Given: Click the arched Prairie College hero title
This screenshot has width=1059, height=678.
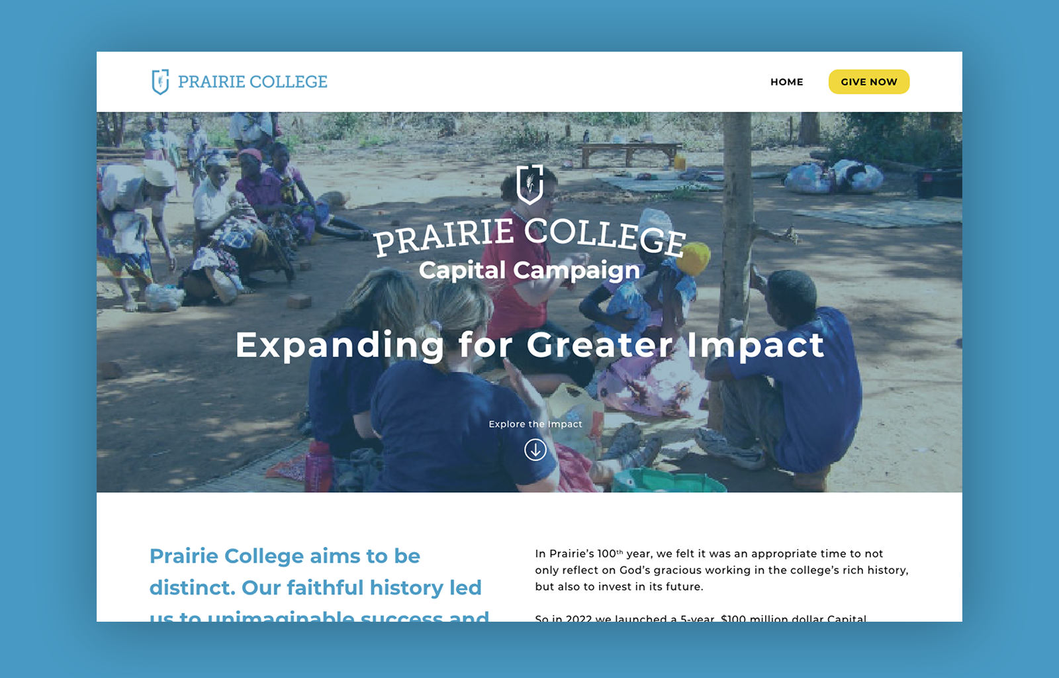Looking at the screenshot, I should click(x=529, y=235).
